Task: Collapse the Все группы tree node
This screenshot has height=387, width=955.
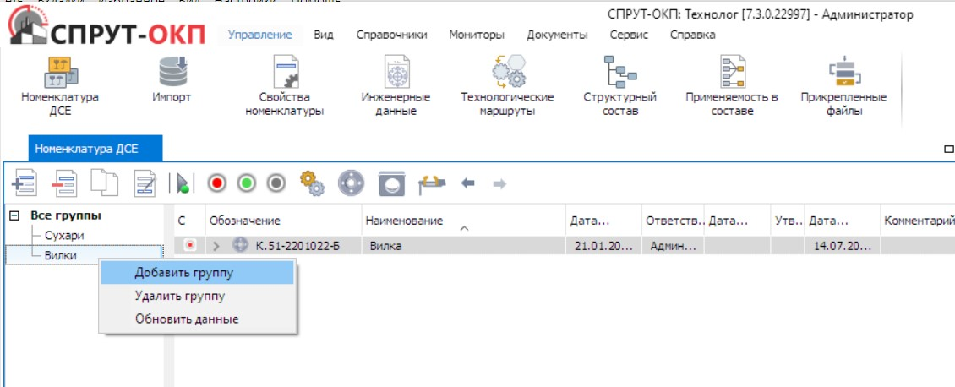Action: tap(14, 215)
